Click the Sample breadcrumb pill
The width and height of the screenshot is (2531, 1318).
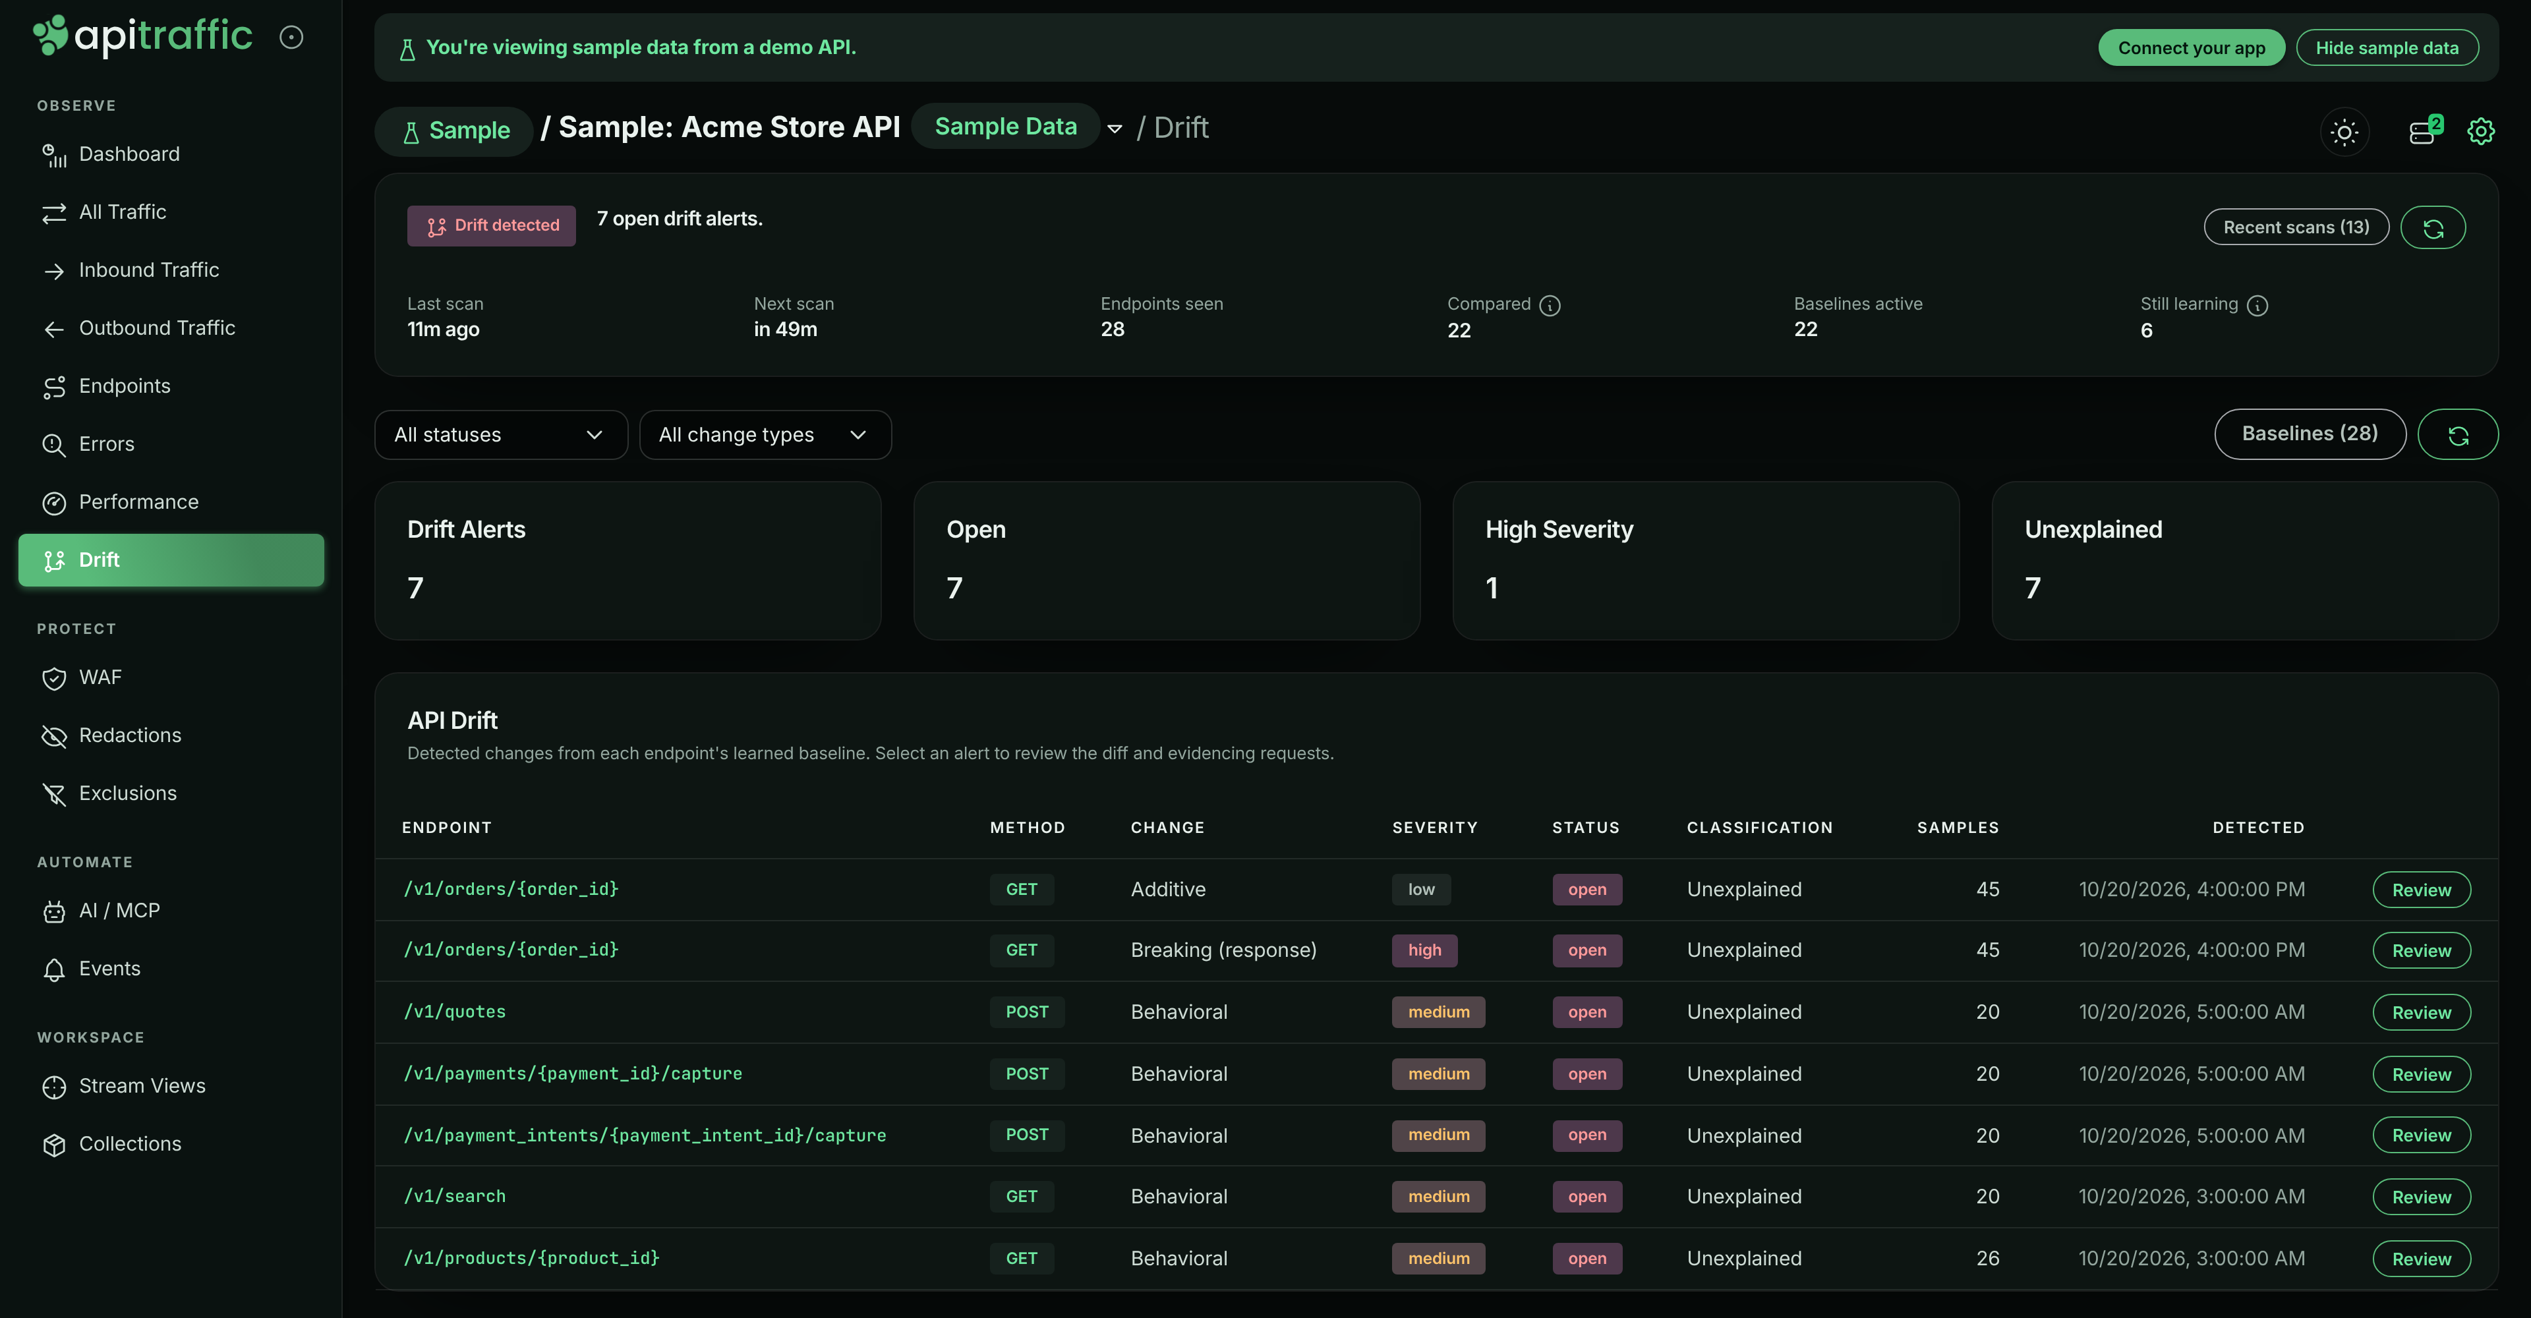[x=455, y=130]
